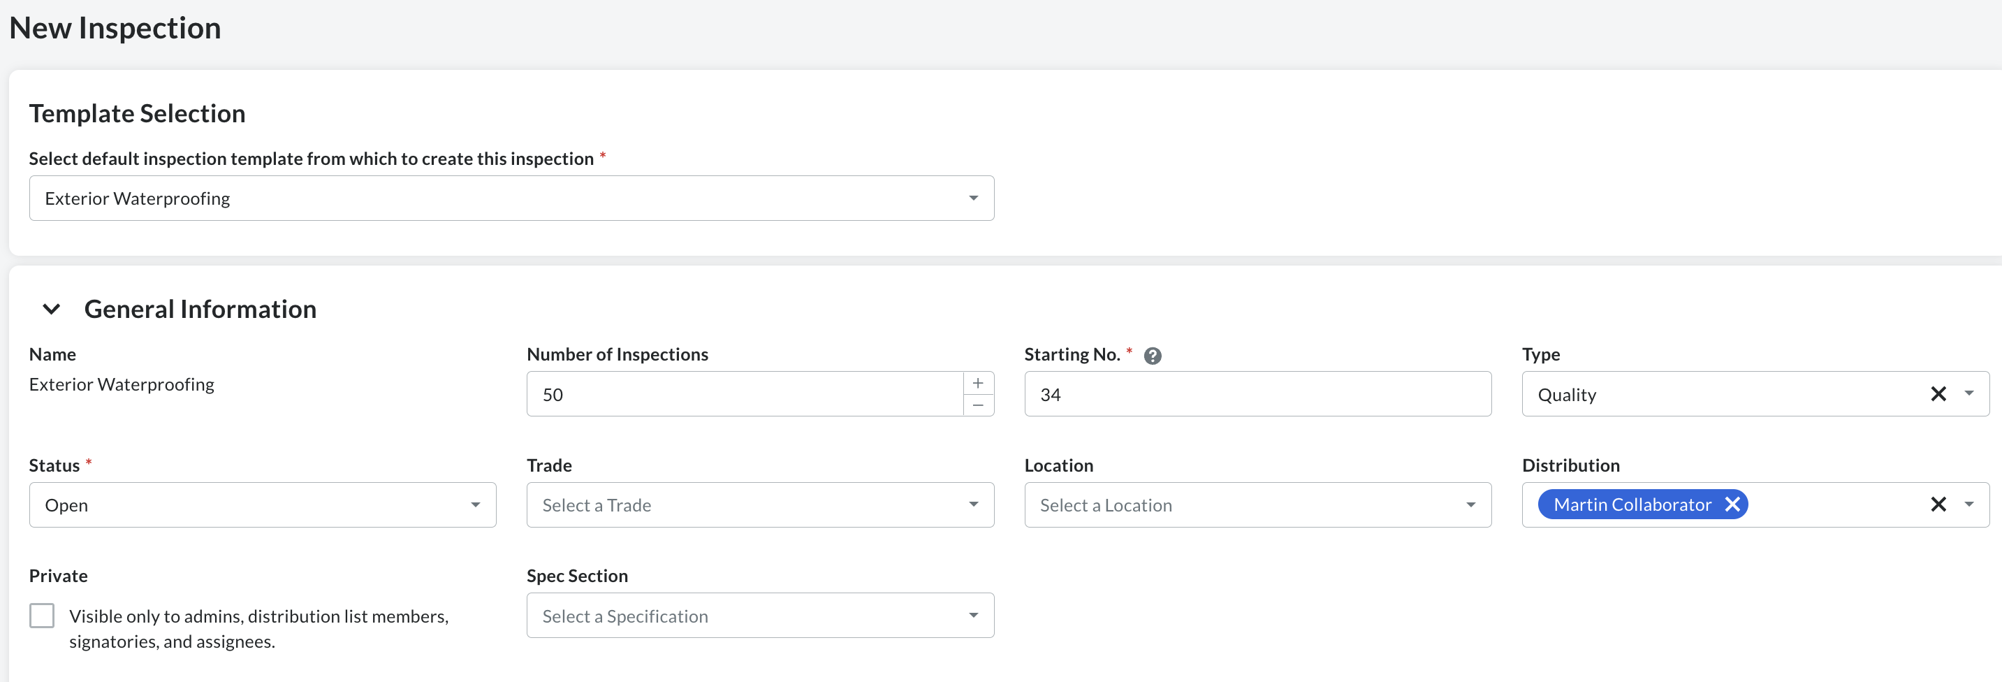Collapse the General Information section

(51, 309)
